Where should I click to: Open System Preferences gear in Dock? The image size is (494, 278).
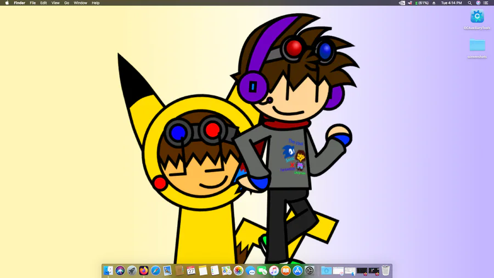[x=310, y=270]
